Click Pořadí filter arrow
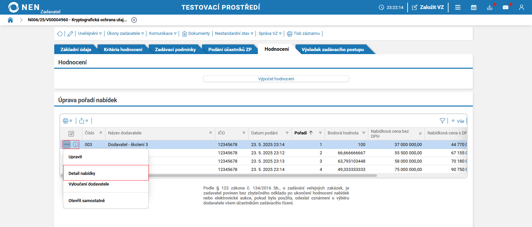The width and height of the screenshot is (532, 227). coord(320,133)
